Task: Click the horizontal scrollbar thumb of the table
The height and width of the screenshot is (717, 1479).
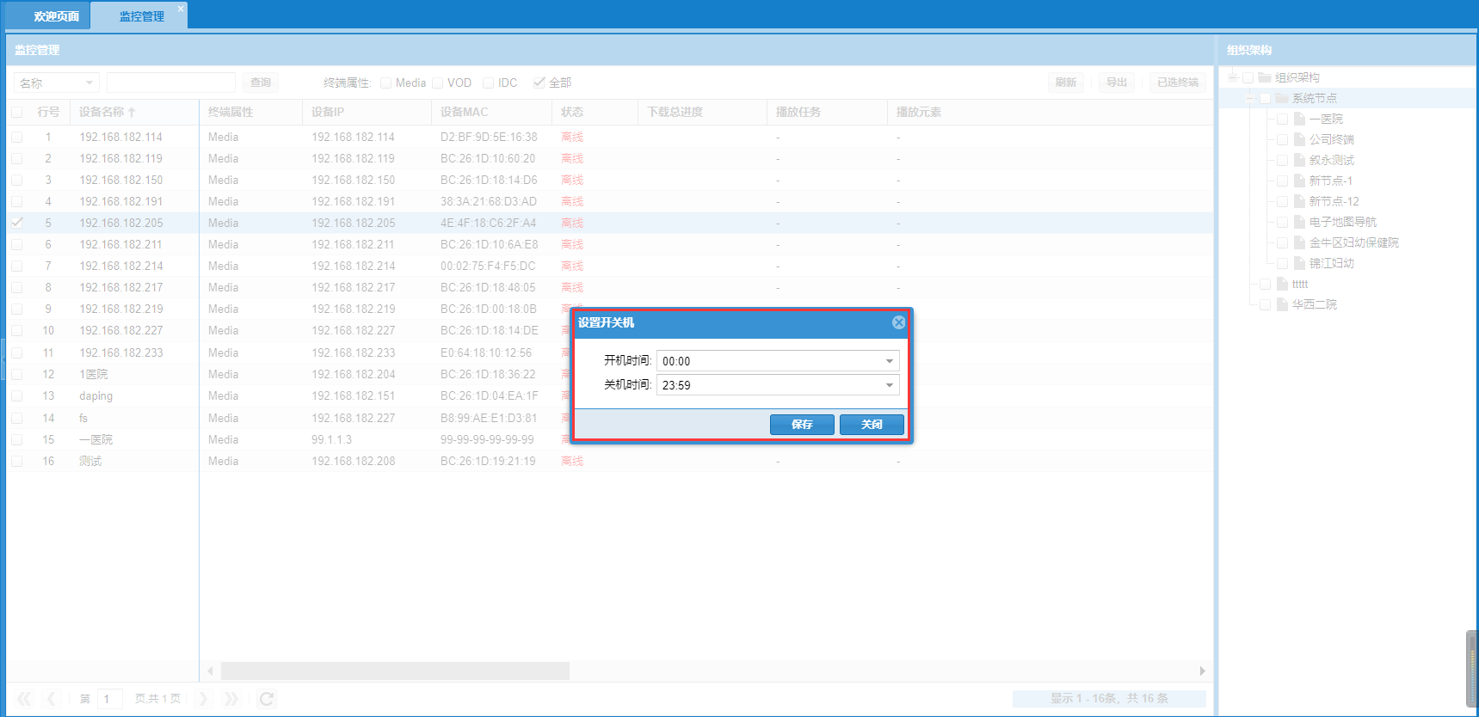Action: click(395, 671)
